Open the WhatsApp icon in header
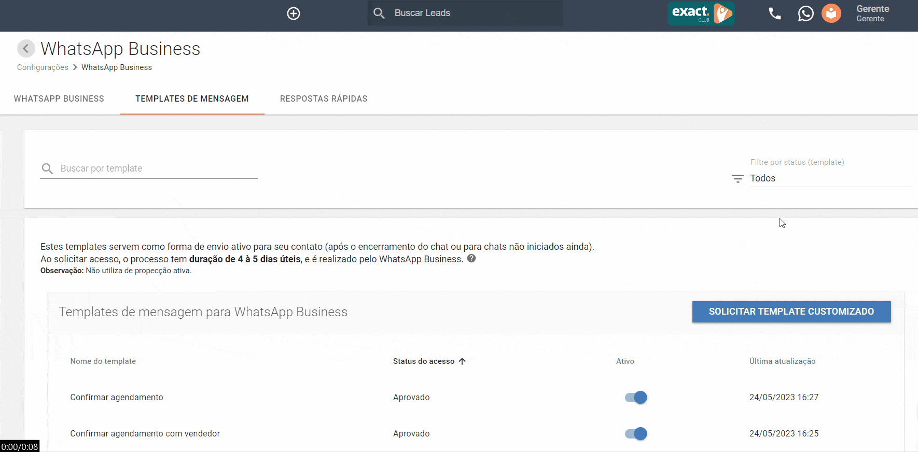Viewport: 918px width, 452px height. pyautogui.click(x=805, y=13)
